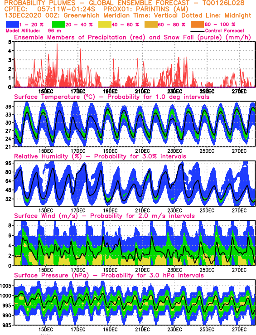Screen dimensions: 256x335
Task: Click the orange 80 - 100 % legend swatch
Action: pos(198,24)
